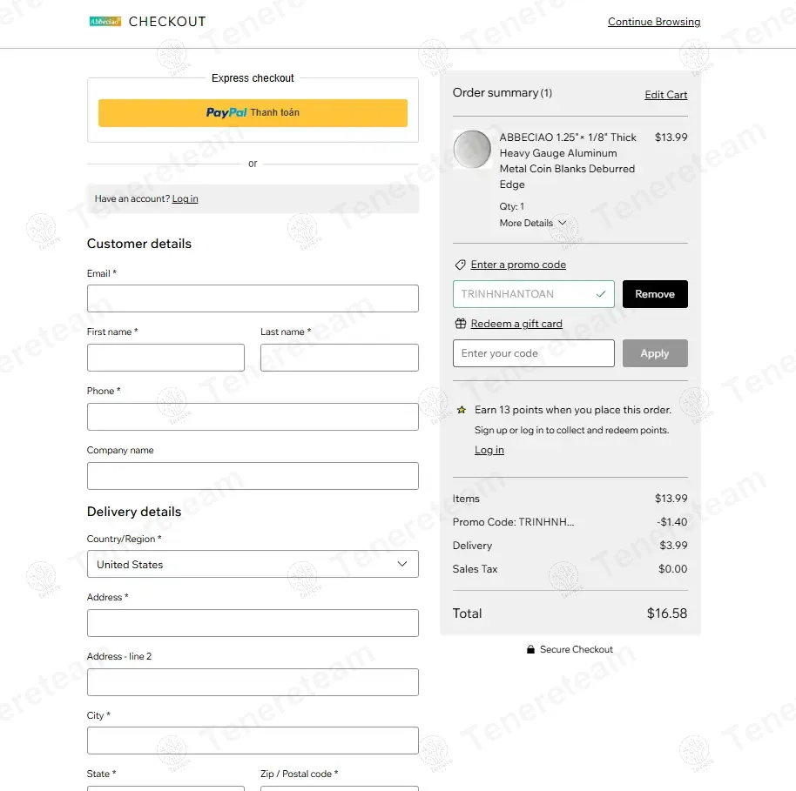The height and width of the screenshot is (791, 796).
Task: Click the Delivery cost $3.99
Action: 673,546
